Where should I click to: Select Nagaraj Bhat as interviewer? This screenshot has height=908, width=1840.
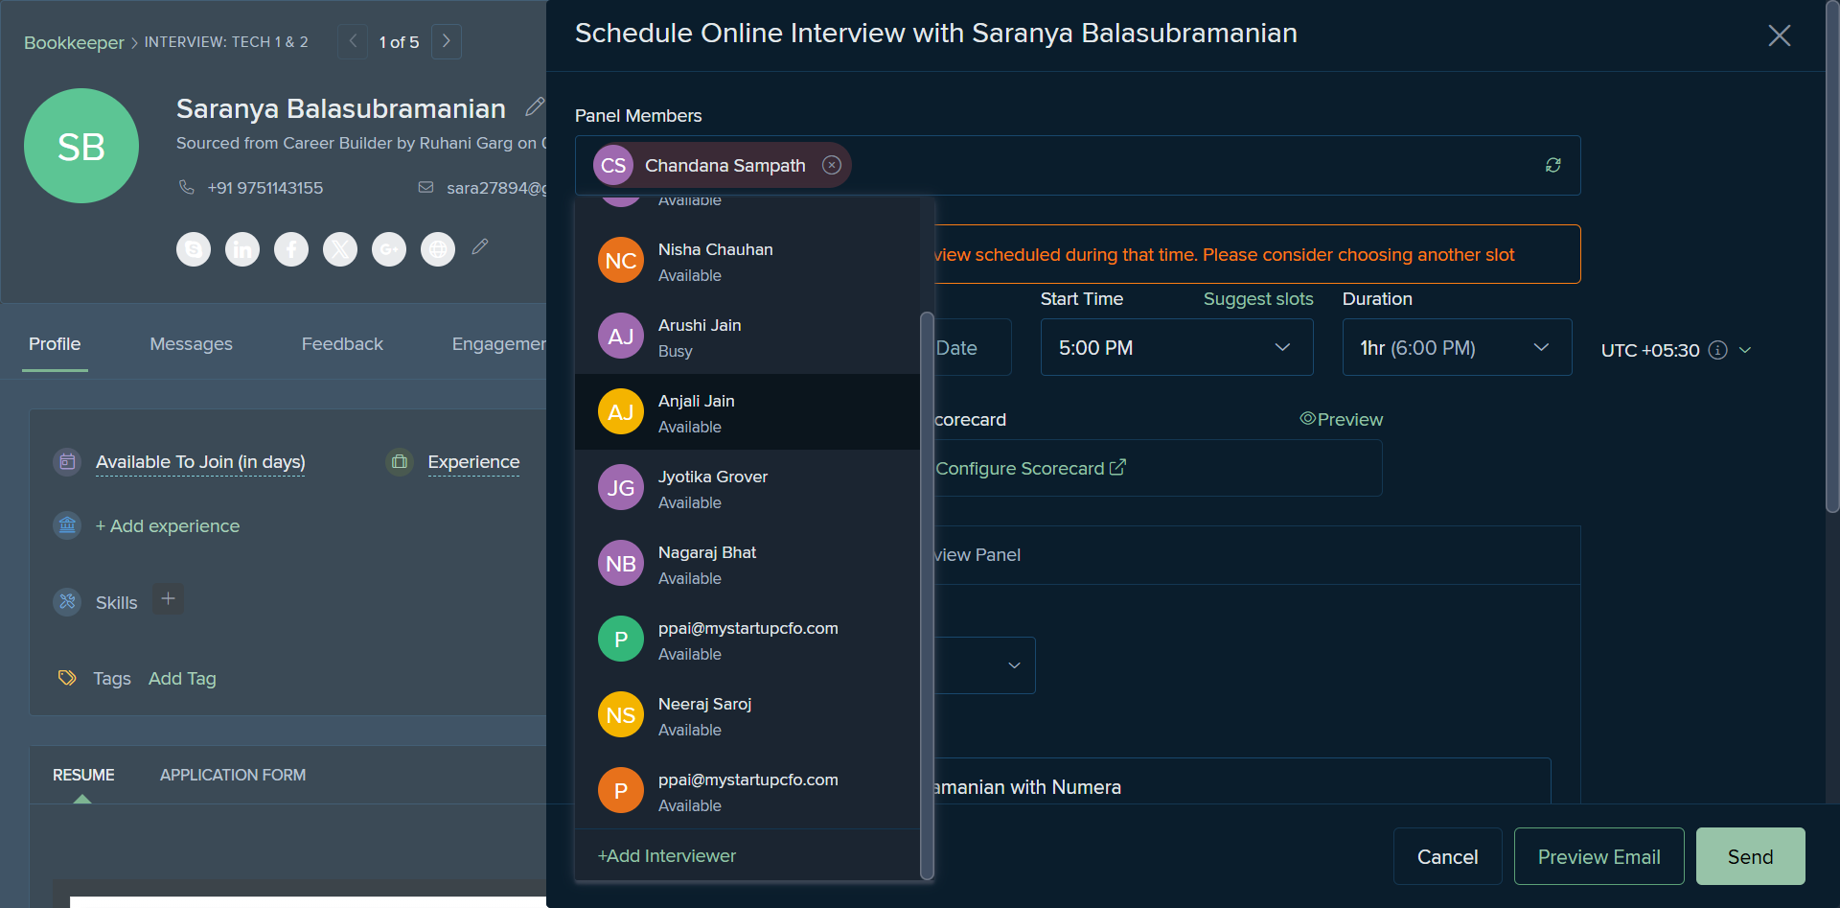(747, 564)
